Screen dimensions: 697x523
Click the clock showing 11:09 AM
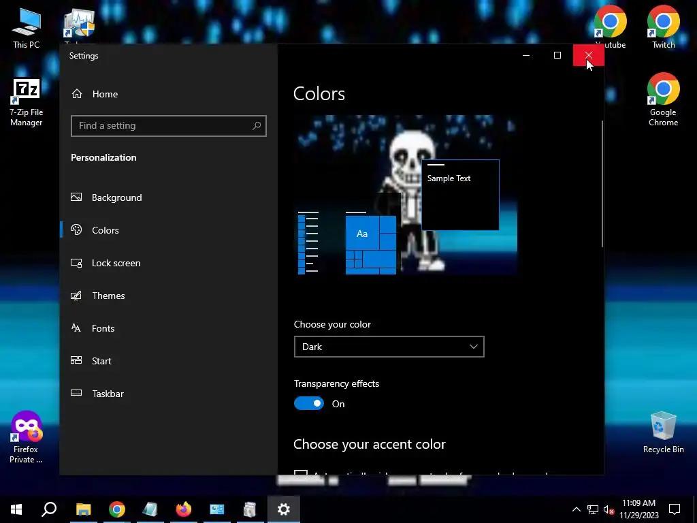coord(638,503)
